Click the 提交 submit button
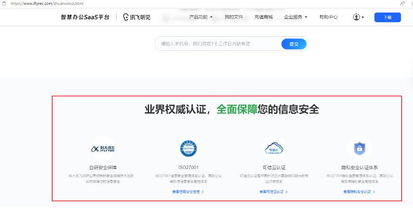This screenshot has height=208, width=413. pos(294,44)
